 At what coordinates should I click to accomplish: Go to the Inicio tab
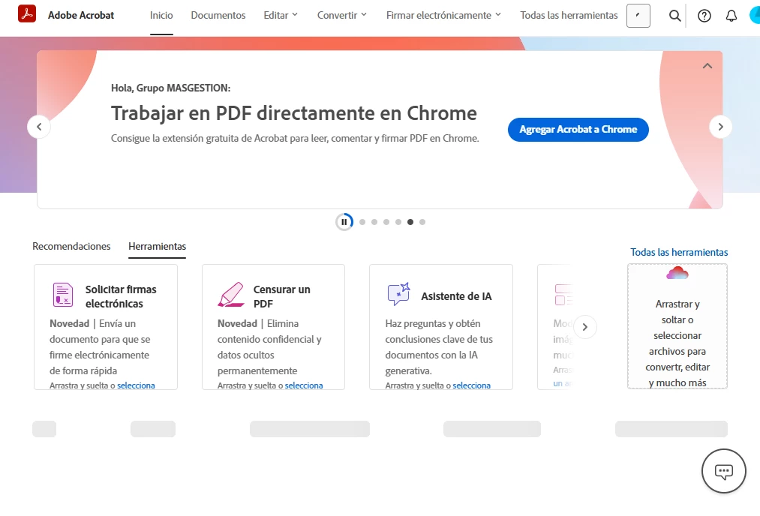[161, 16]
